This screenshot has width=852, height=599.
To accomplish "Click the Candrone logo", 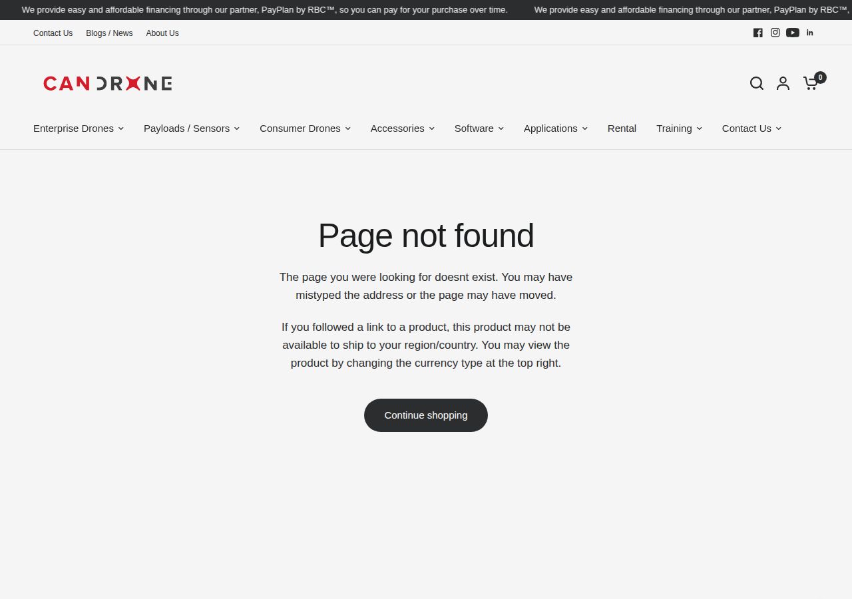I will [x=107, y=83].
